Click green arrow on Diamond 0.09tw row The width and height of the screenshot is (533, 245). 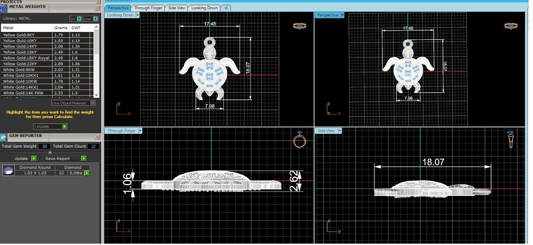click(87, 173)
